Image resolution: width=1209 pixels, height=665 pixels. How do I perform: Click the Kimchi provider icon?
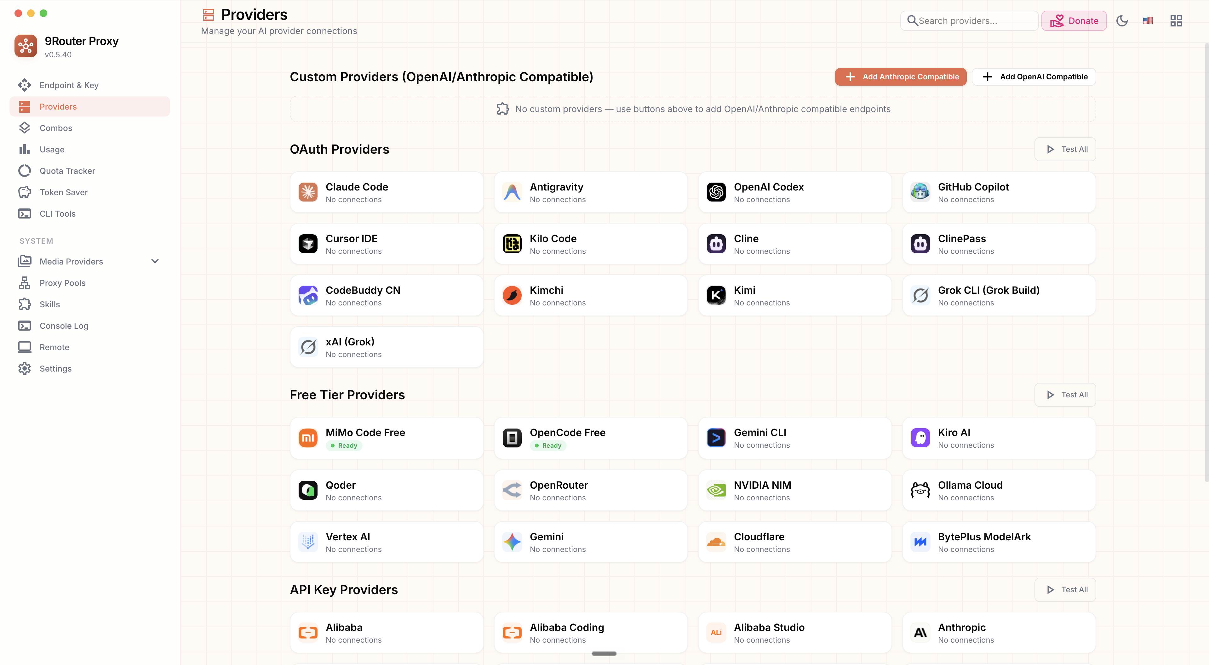(512, 295)
